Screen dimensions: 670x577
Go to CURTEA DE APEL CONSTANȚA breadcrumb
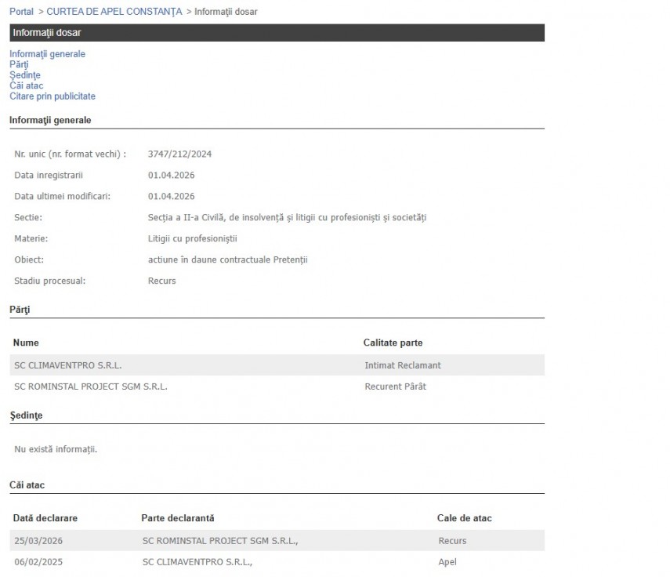[x=114, y=12]
